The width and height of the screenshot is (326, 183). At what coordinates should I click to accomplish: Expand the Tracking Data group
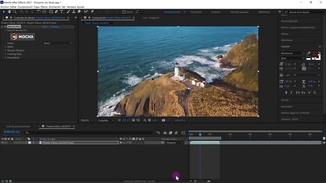point(6,54)
